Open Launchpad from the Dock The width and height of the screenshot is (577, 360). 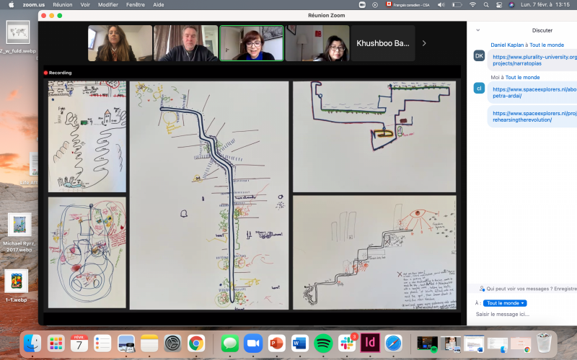pos(56,343)
